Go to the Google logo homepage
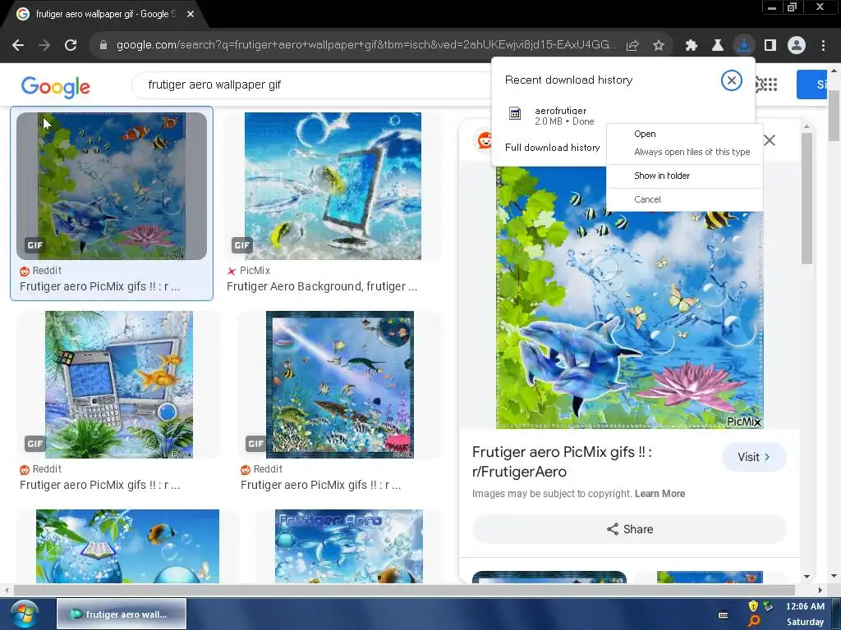Screen dimensions: 841x630 56,86
